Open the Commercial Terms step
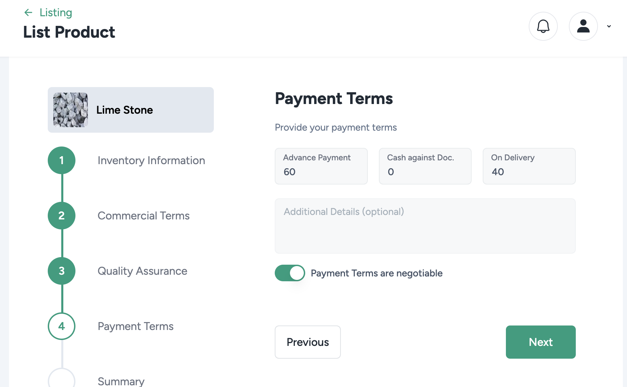This screenshot has height=387, width=627. (144, 216)
